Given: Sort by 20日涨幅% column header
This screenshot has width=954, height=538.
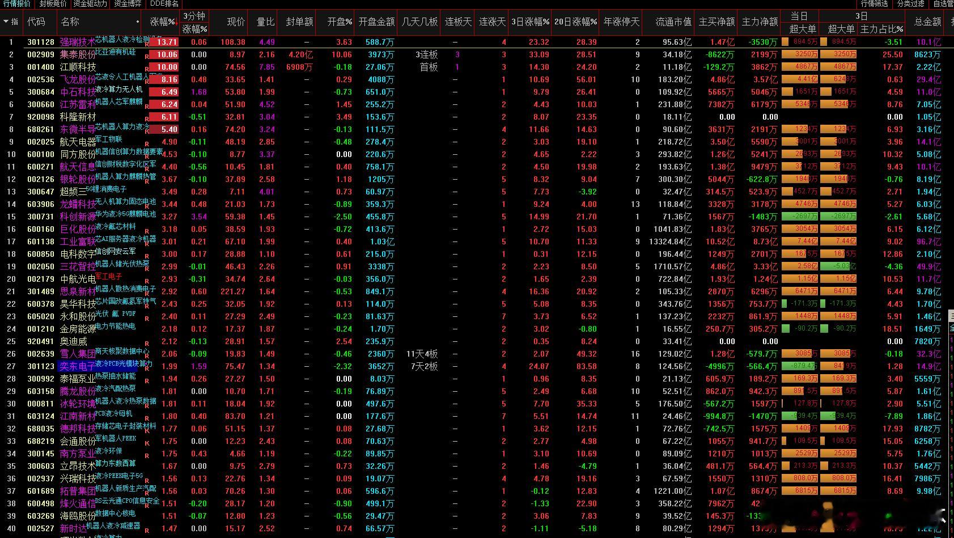Looking at the screenshot, I should (575, 22).
